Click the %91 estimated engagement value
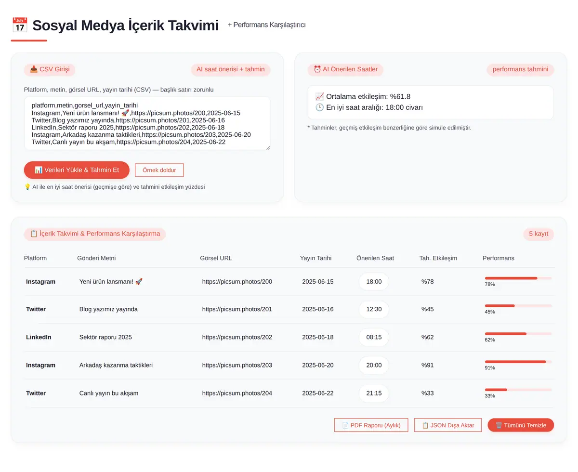The height and width of the screenshot is (472, 578). click(428, 365)
